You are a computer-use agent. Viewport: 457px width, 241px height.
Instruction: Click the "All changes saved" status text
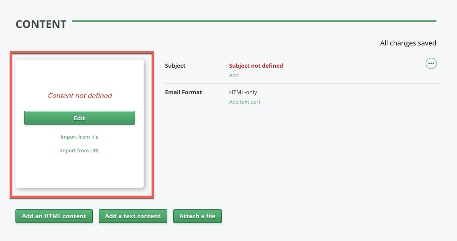pos(408,43)
